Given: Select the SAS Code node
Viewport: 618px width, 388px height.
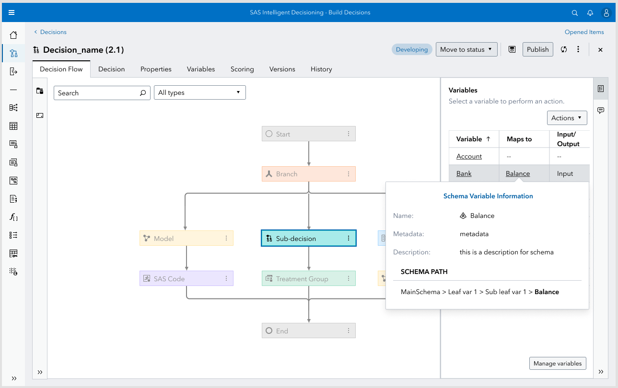Looking at the screenshot, I should pyautogui.click(x=187, y=279).
